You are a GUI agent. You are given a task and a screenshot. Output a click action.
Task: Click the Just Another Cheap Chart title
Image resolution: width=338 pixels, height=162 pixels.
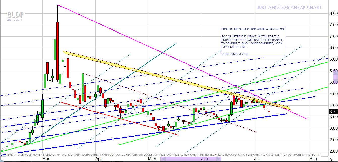(x=289, y=8)
